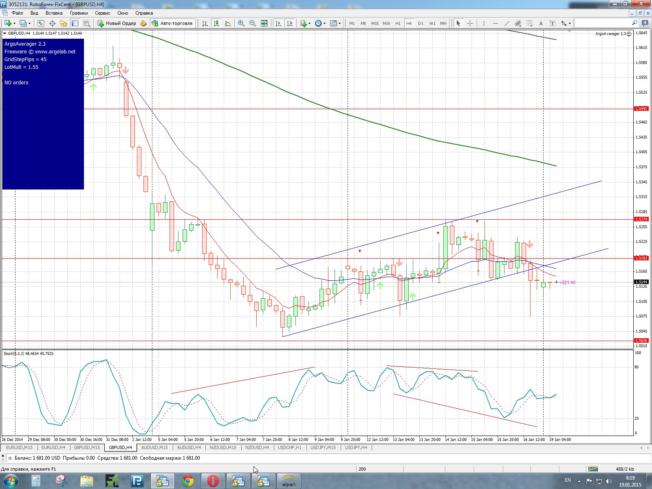
Task: Select the crosshair tool
Action: click(470, 23)
